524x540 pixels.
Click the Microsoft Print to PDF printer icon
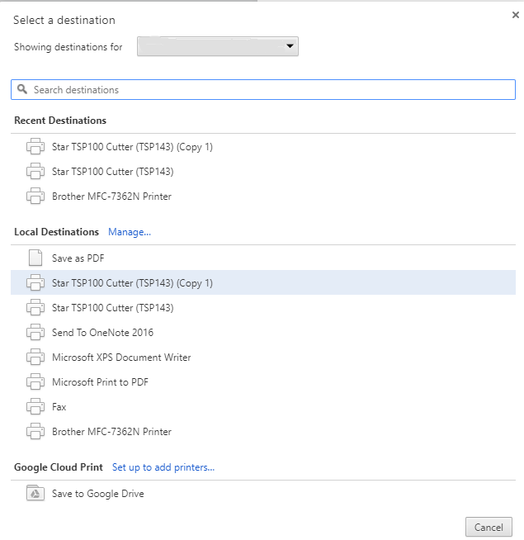35,382
